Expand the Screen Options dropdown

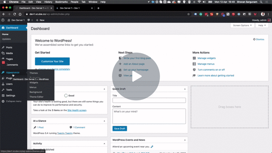click(242, 25)
